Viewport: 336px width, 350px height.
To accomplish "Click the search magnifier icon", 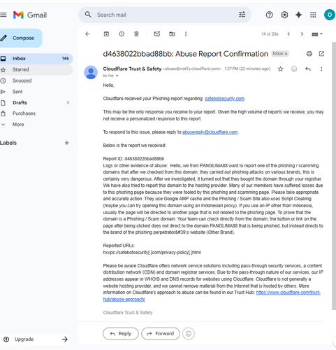I will [88, 15].
